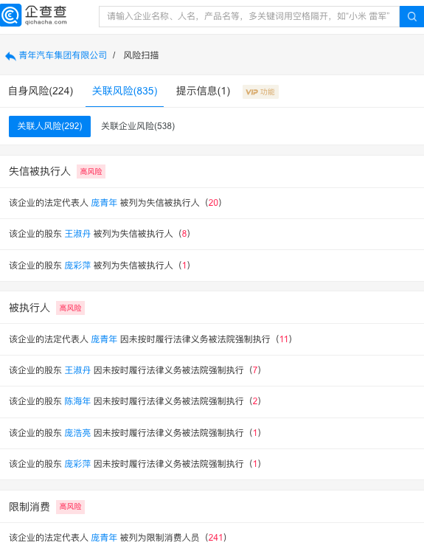
Task: Click the 高风险 tag beside 限制消费
Action: coord(70,507)
